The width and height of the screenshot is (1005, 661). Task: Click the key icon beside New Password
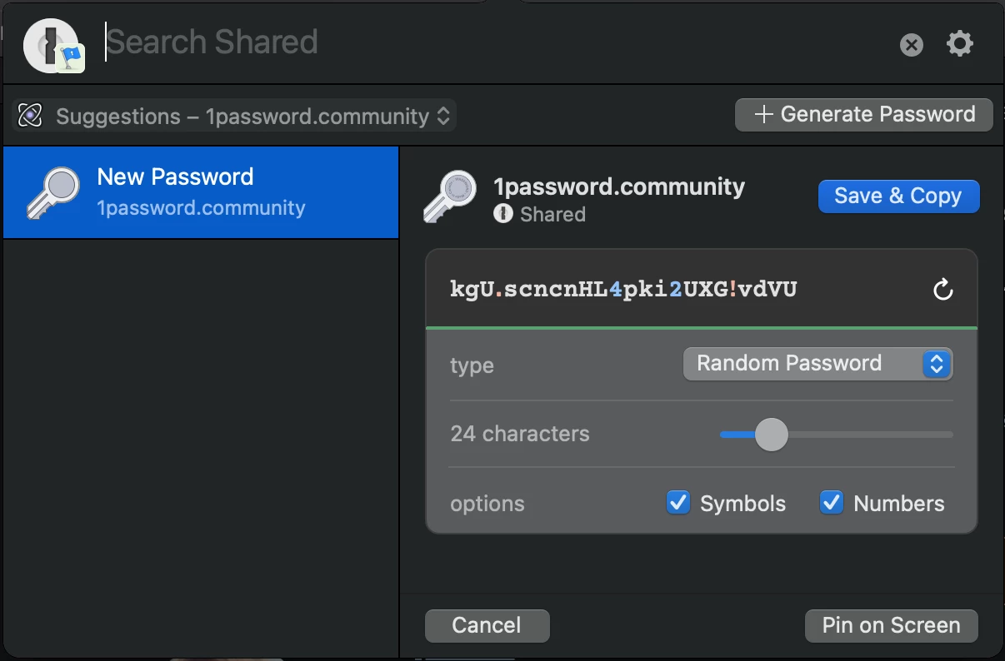pos(53,193)
